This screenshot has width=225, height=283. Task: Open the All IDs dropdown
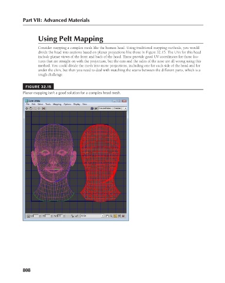[x=92, y=216]
